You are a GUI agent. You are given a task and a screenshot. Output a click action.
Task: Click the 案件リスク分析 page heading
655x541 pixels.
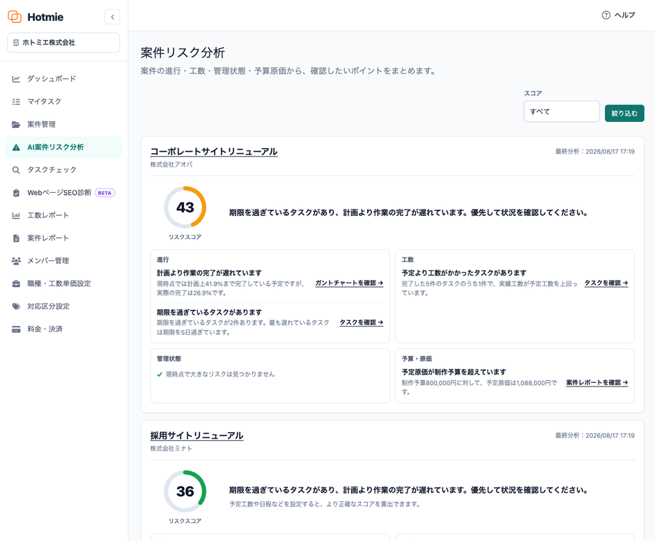[183, 53]
